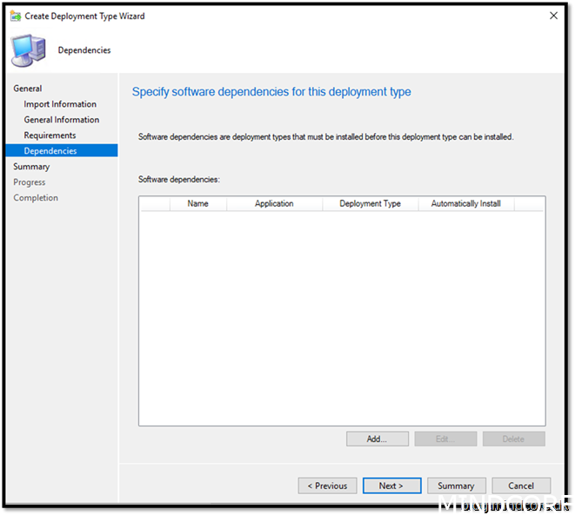575x515 pixels.
Task: Click the Edit... button
Action: coord(445,439)
